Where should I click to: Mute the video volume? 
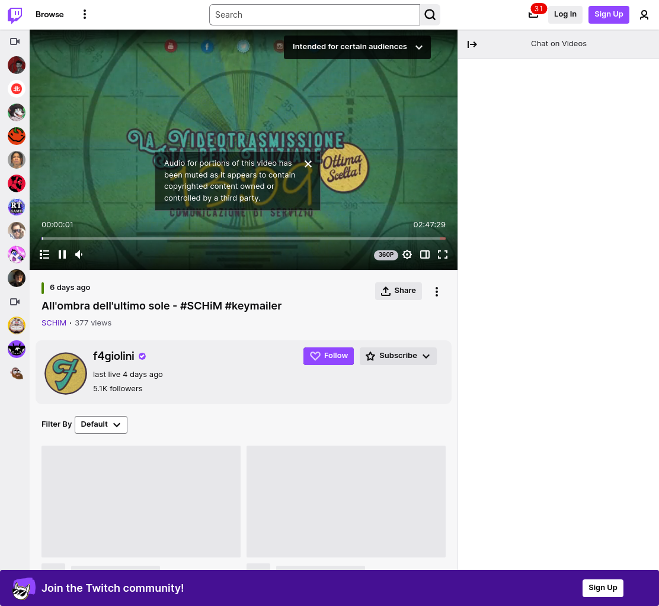tap(79, 254)
